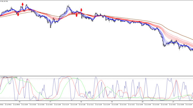
Task: Select the 22 Jul 15:08 time label
Action: coord(181,105)
